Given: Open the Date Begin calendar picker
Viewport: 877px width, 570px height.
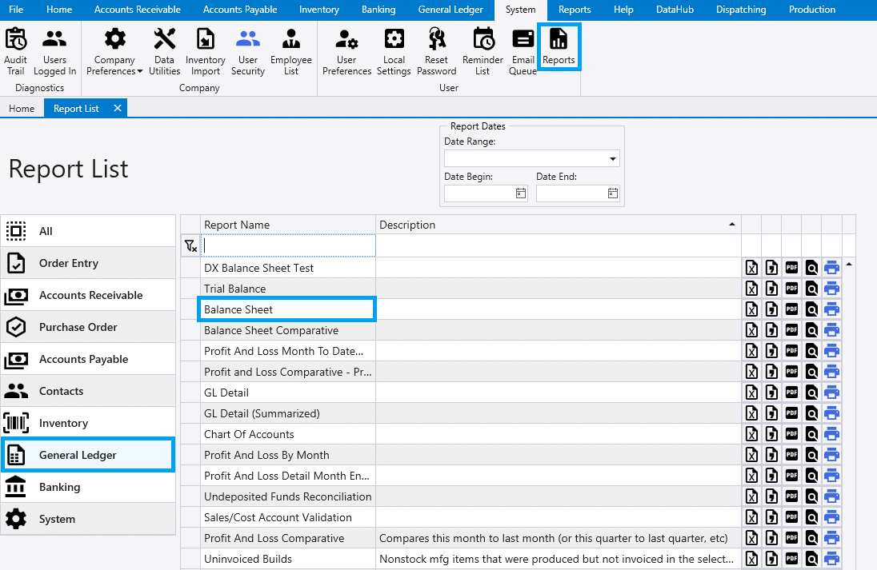Looking at the screenshot, I should pos(521,193).
